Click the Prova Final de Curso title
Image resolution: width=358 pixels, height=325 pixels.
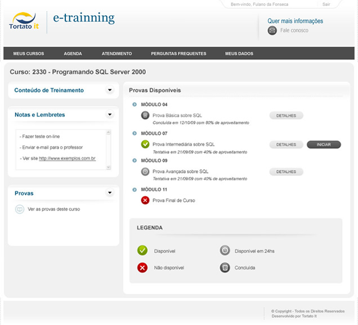174,200
